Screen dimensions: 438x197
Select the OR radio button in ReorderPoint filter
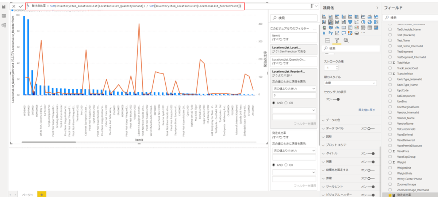(x=286, y=103)
